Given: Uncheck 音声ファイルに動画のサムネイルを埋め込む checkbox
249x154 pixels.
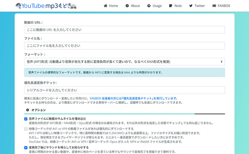Looking at the screenshot, I should pos(26,119).
